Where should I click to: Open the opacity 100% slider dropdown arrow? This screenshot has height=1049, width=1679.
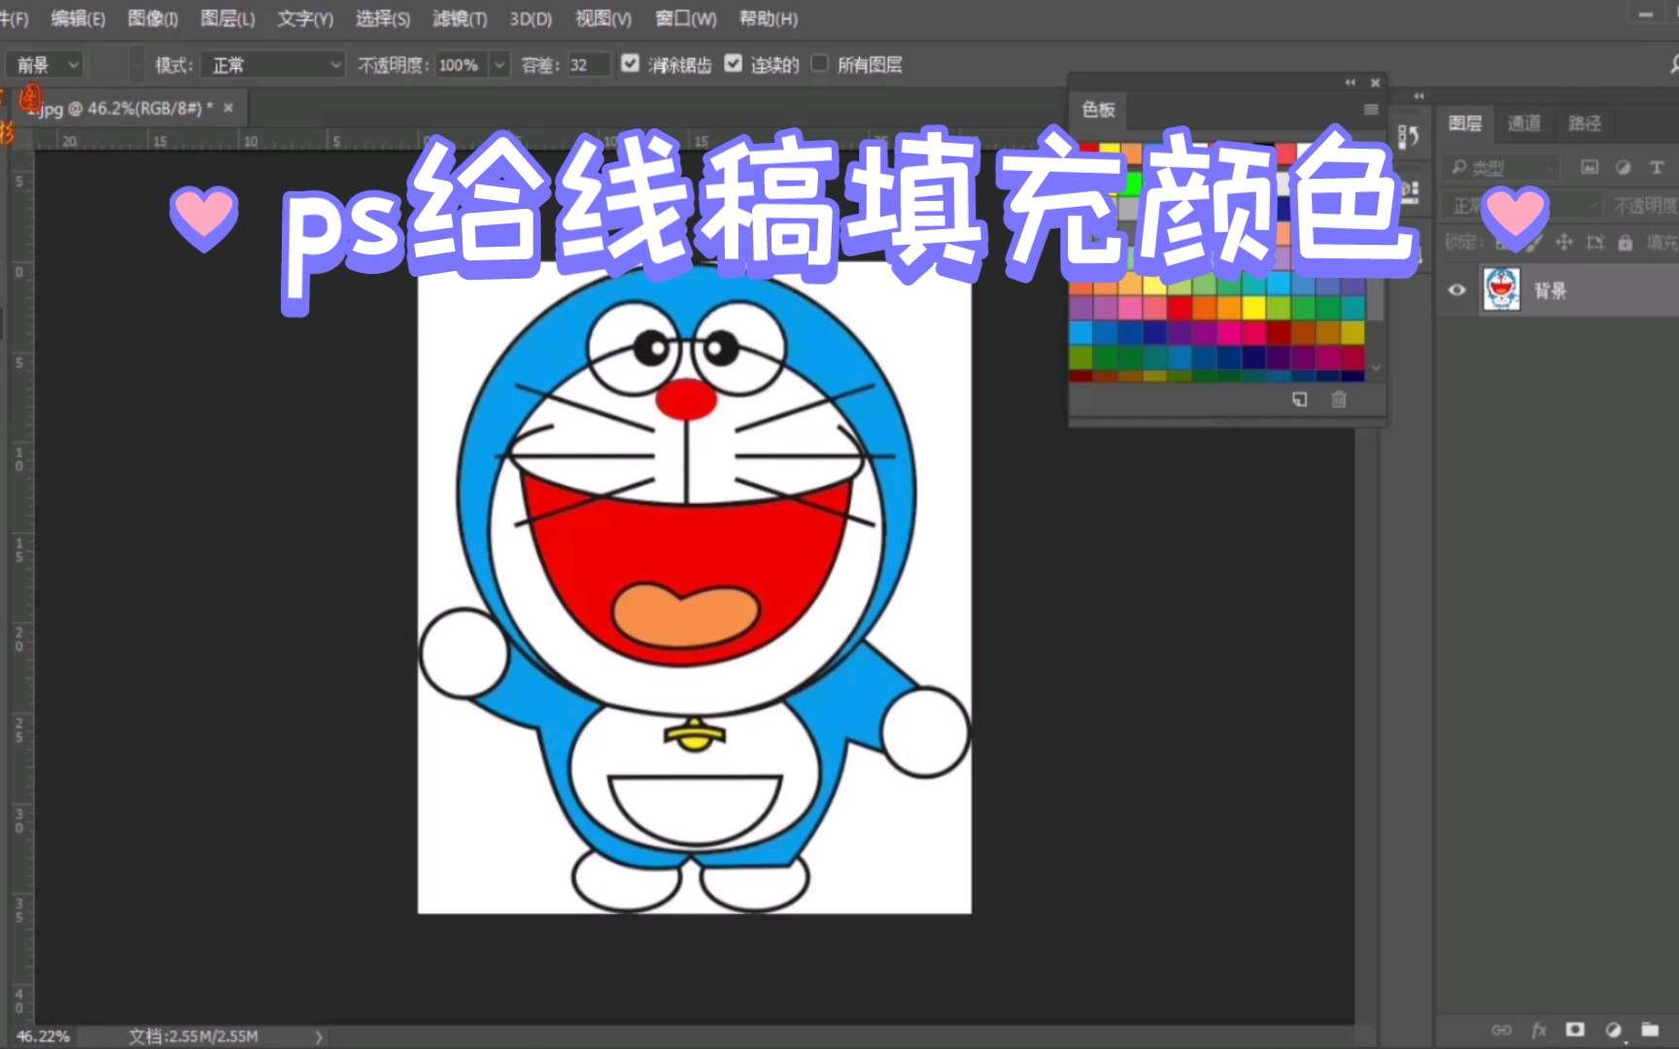[x=499, y=64]
